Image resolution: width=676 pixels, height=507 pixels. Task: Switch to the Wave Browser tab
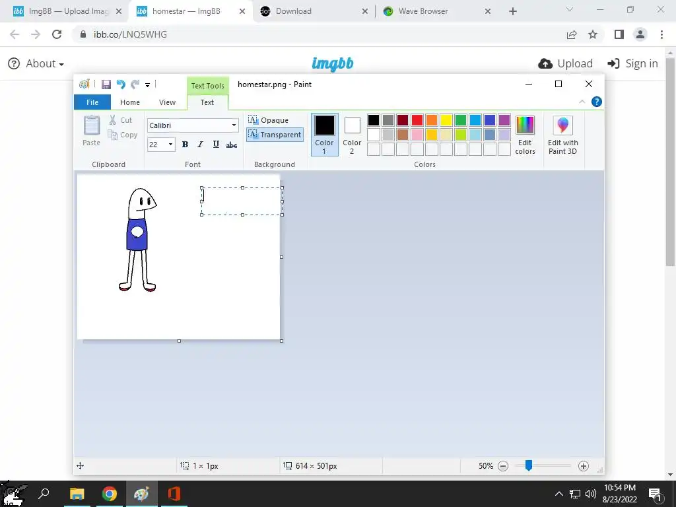[x=437, y=11]
